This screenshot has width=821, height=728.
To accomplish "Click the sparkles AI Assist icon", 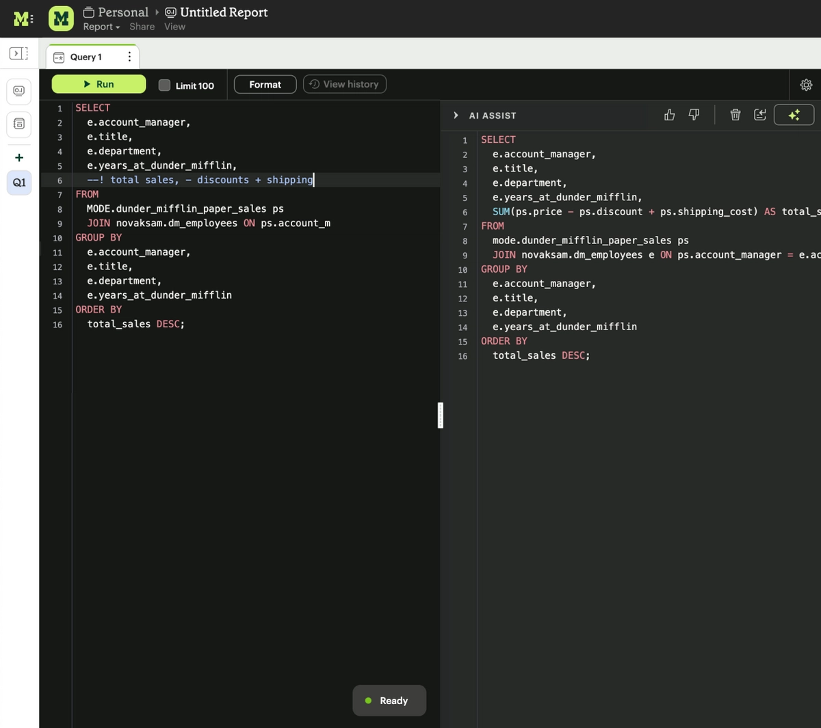I will 794,114.
